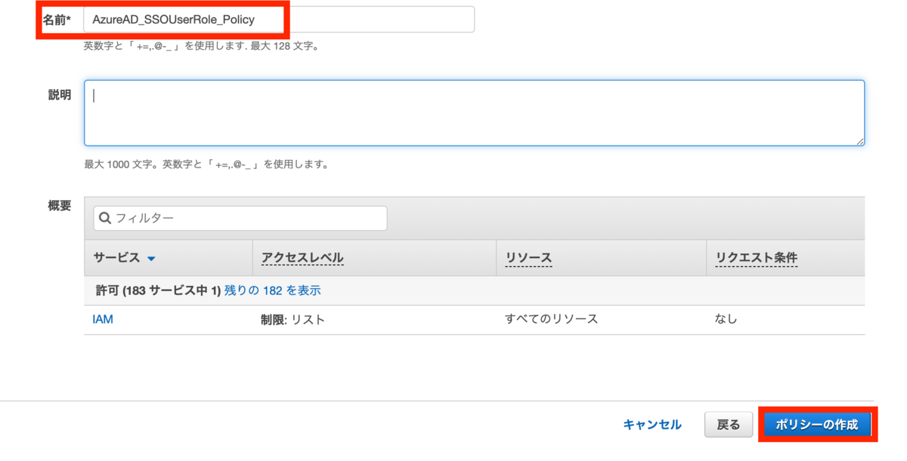
Task: Click the サービス column header
Action: click(116, 257)
